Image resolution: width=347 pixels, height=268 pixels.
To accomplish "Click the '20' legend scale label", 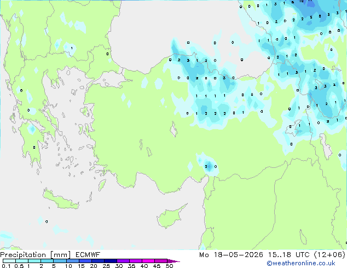I will (94, 266).
